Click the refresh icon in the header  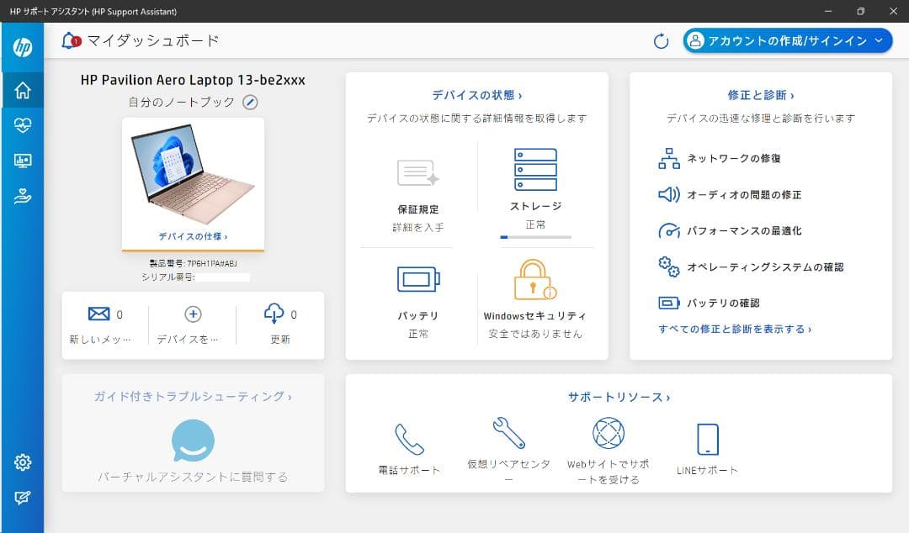(660, 40)
